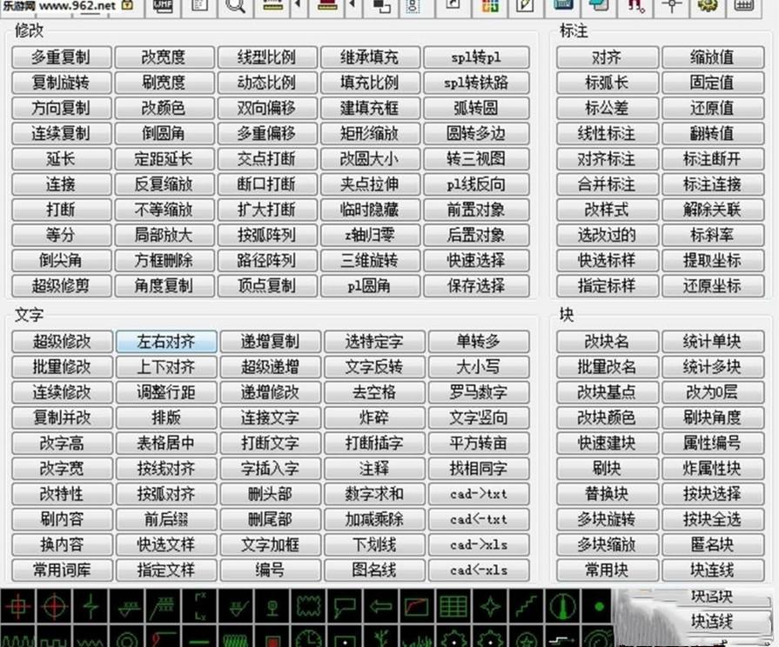Screen dimensions: 779x647
Task: Click the pencil-on-page edit icon in the toolbar
Action: 523,8
